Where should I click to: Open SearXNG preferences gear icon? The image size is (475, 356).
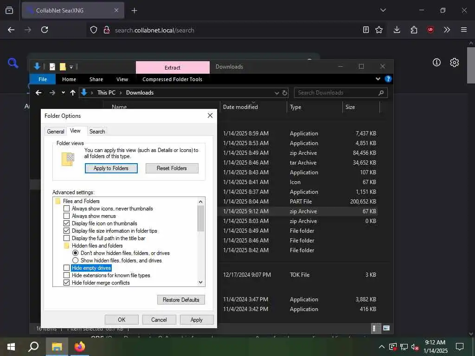[x=455, y=63]
